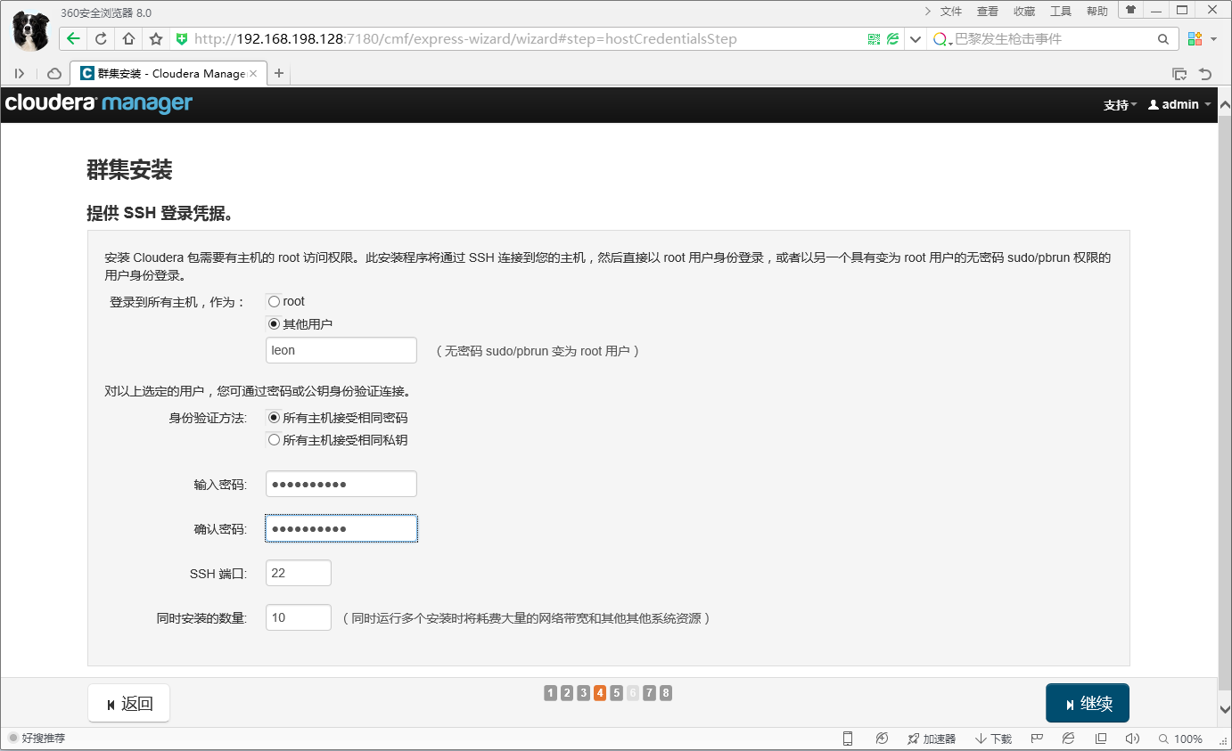Open tab list window icon
The width and height of the screenshot is (1232, 751).
(1179, 74)
